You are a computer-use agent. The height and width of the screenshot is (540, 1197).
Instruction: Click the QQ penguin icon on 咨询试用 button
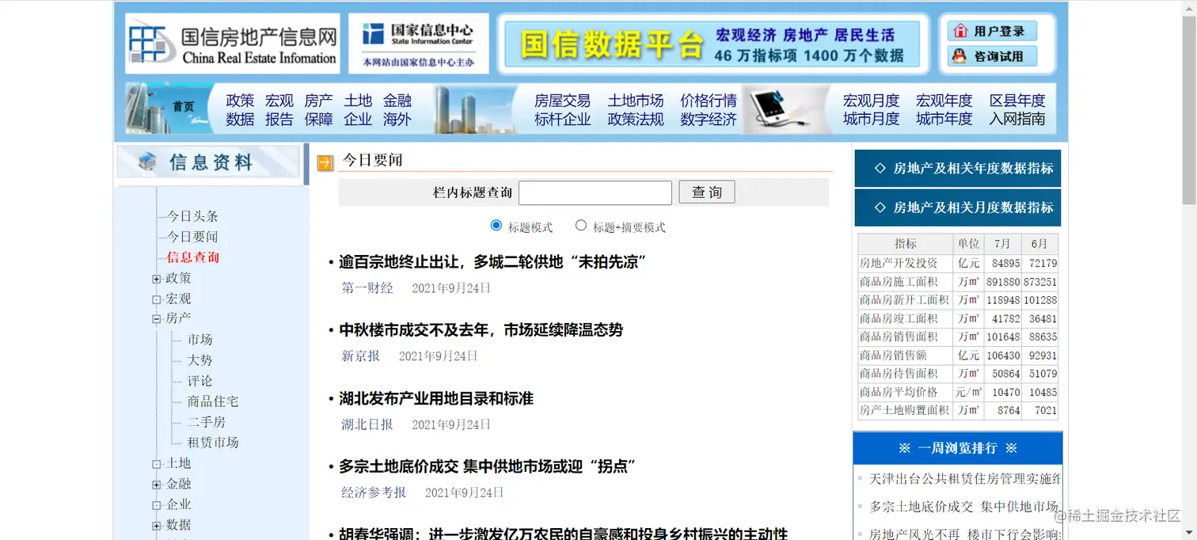click(959, 55)
